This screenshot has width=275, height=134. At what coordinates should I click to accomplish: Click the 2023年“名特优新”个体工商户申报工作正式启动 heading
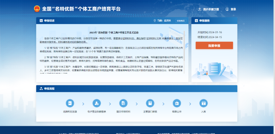pyautogui.click(x=114, y=33)
